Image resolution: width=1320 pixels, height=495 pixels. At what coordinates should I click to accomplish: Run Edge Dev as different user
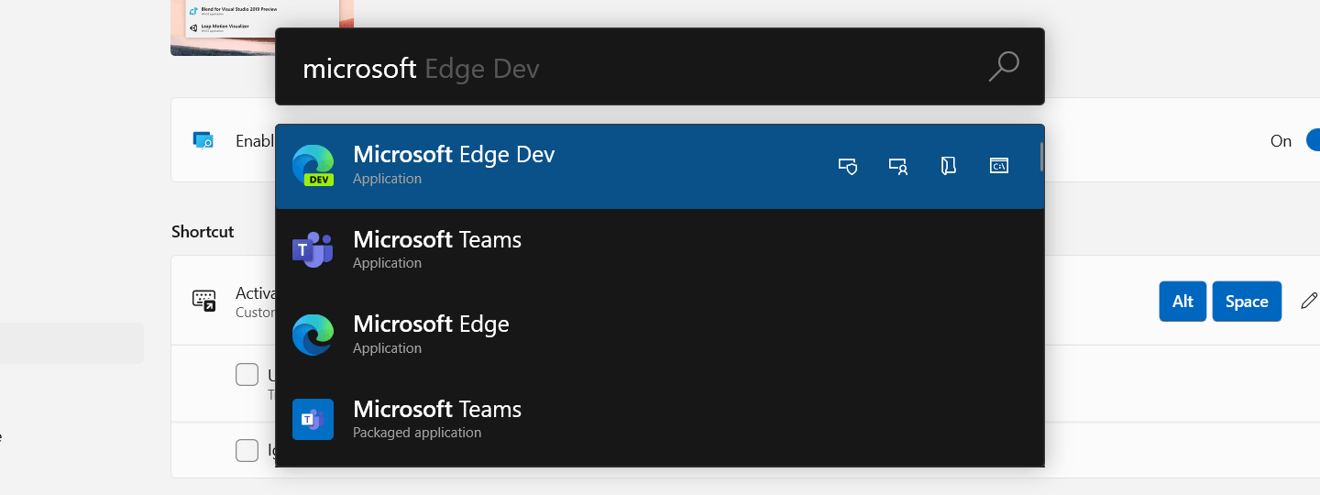point(898,166)
